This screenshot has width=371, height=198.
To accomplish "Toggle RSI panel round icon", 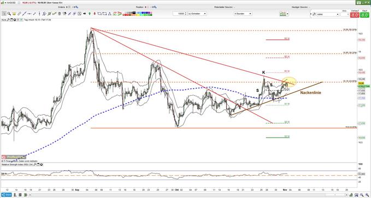I will 42,165.
